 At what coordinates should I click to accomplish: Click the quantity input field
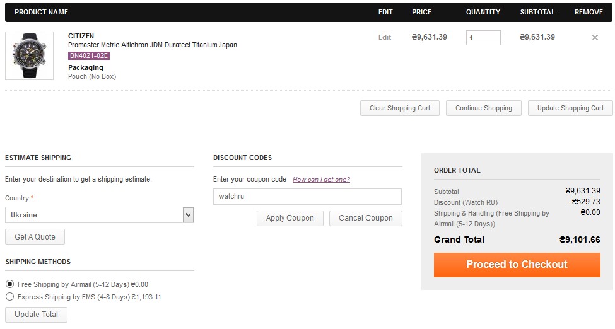[483, 38]
